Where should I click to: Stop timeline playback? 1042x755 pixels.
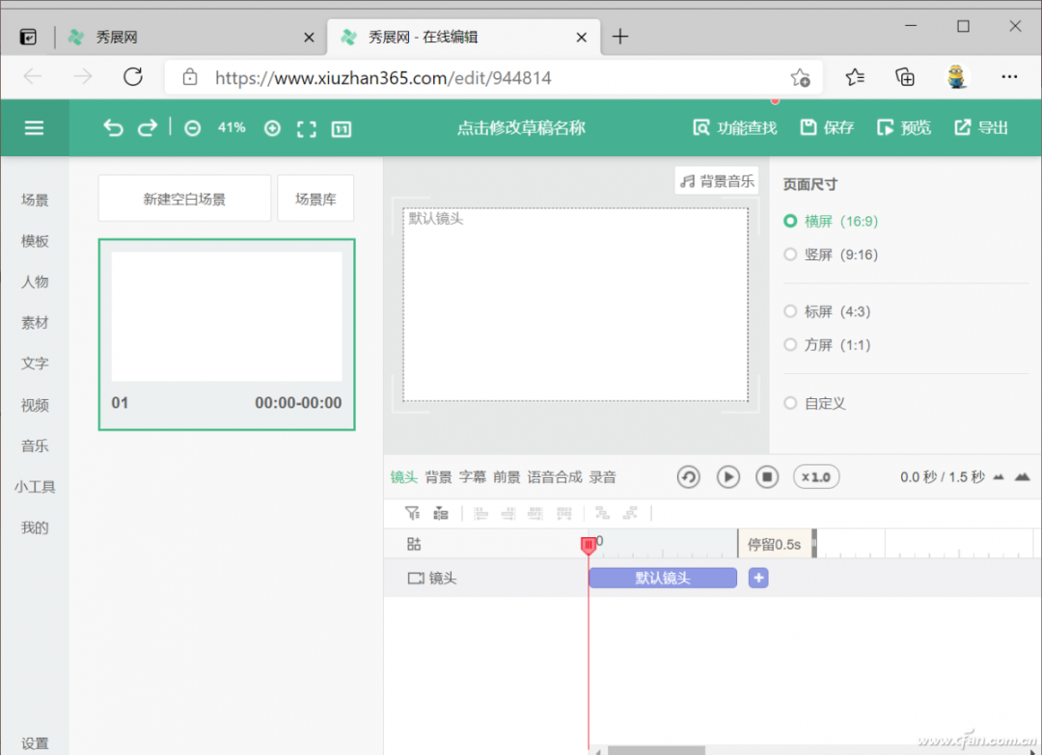click(x=767, y=476)
